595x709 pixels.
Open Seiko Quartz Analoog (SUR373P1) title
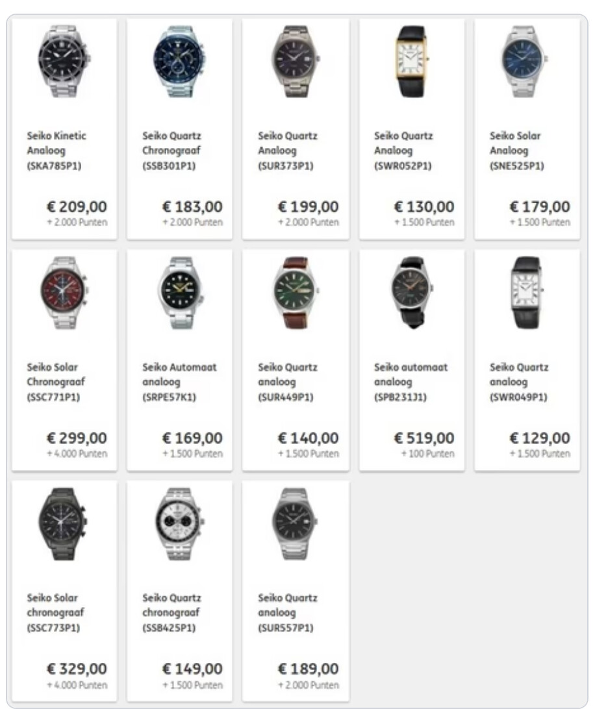tap(288, 151)
